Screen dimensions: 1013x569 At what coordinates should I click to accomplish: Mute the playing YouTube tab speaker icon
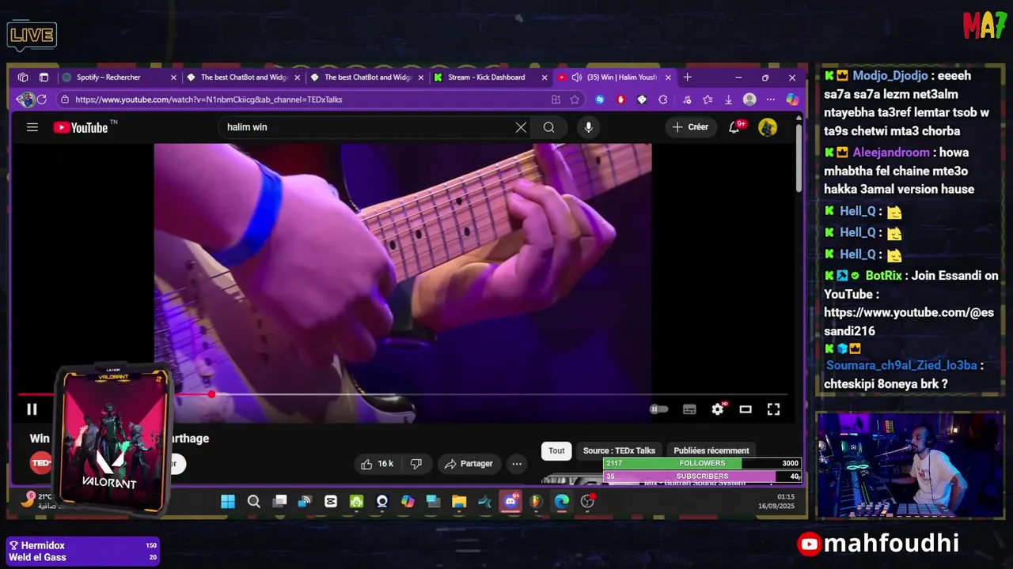(577, 77)
